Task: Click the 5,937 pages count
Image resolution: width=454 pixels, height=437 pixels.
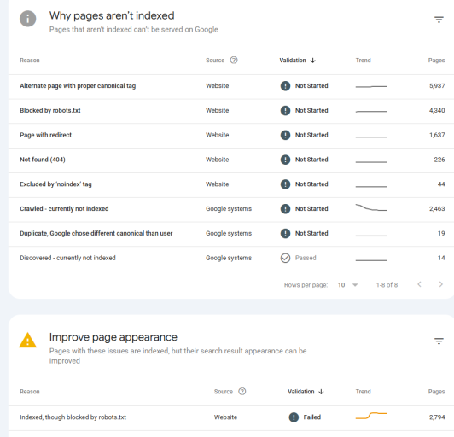Action: pyautogui.click(x=437, y=85)
